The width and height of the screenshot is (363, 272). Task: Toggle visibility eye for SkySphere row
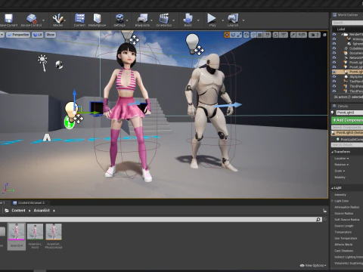pyautogui.click(x=334, y=76)
